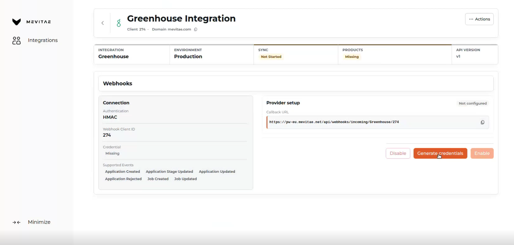This screenshot has width=514, height=245.
Task: Click the Job Updated event tag
Action: pyautogui.click(x=186, y=179)
